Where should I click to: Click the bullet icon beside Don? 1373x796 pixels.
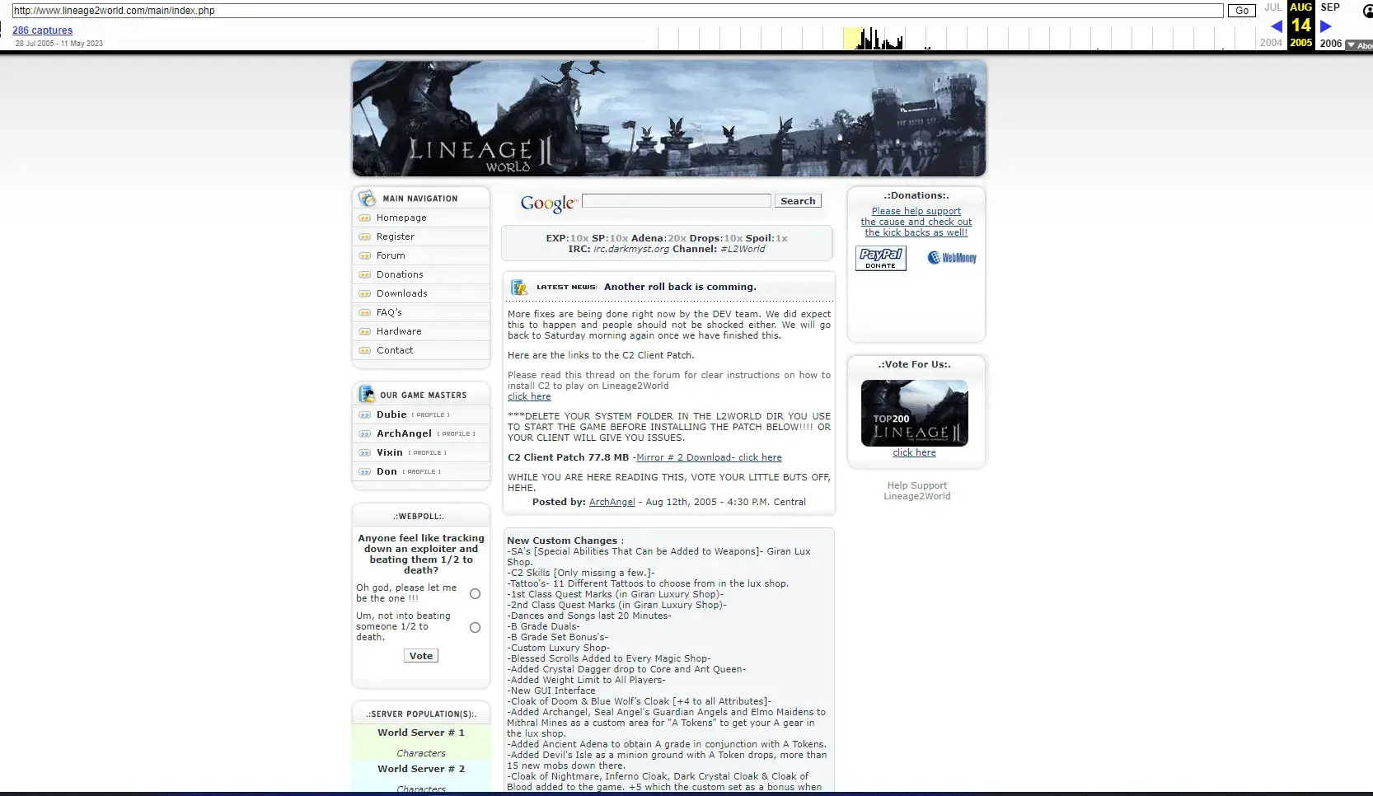click(365, 472)
